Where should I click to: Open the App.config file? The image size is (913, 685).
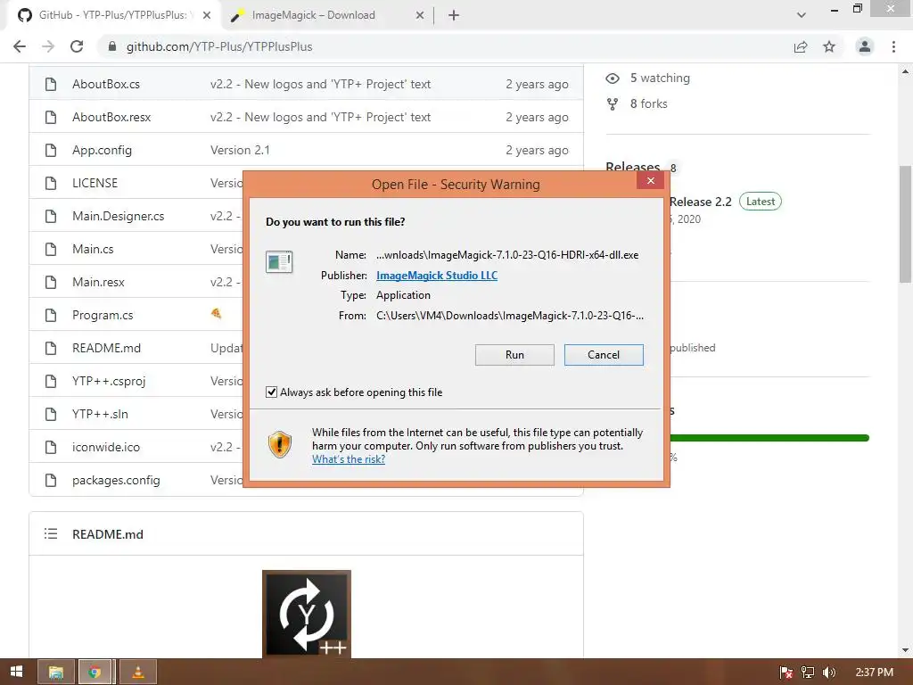(x=102, y=150)
